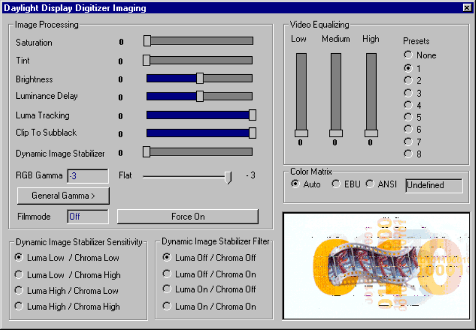Select Luma Off / Chroma Off filter
The image size is (476, 330).
167,257
